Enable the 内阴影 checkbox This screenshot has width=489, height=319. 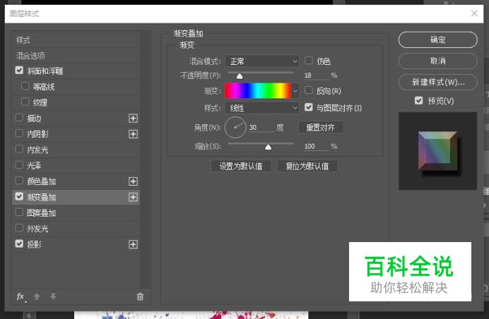point(19,133)
